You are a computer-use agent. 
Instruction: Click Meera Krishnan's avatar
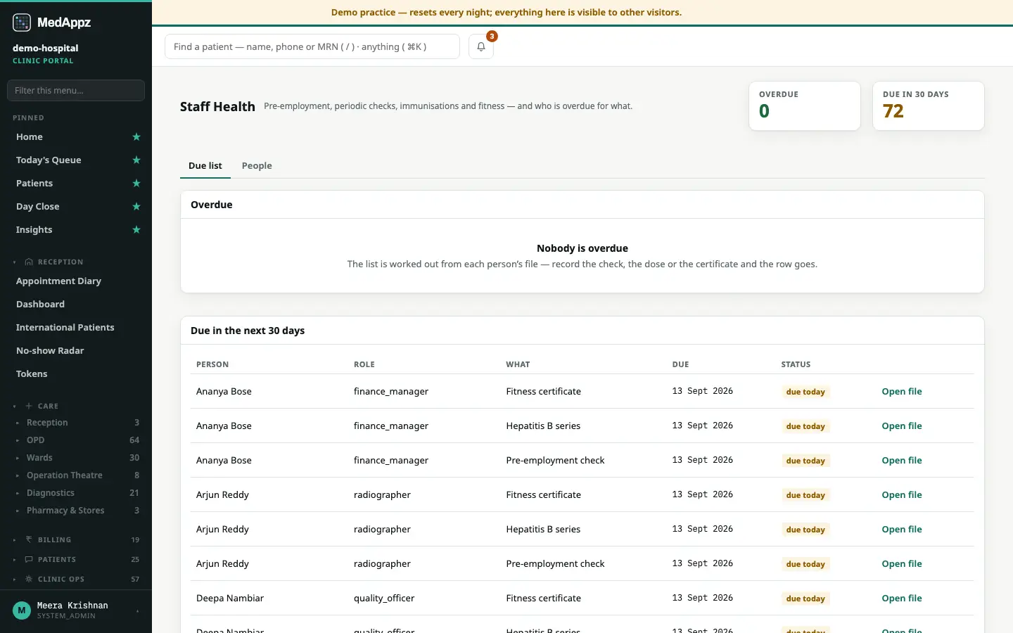click(x=22, y=610)
